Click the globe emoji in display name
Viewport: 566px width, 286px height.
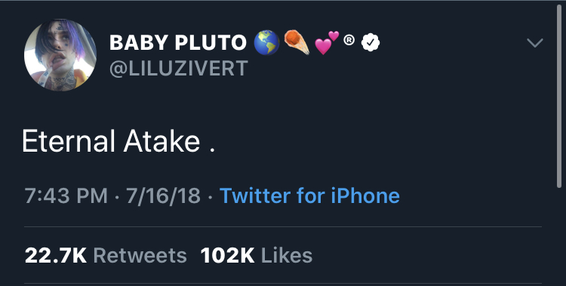pyautogui.click(x=266, y=42)
